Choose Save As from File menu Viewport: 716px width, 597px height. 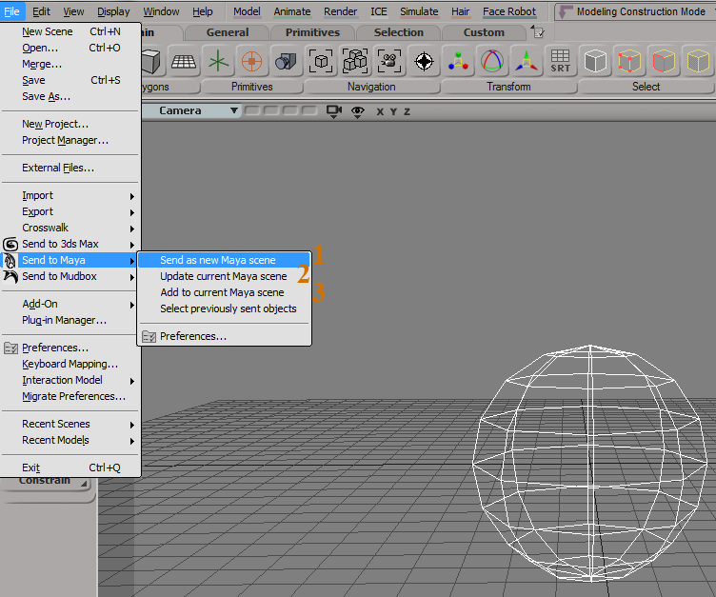(70, 97)
